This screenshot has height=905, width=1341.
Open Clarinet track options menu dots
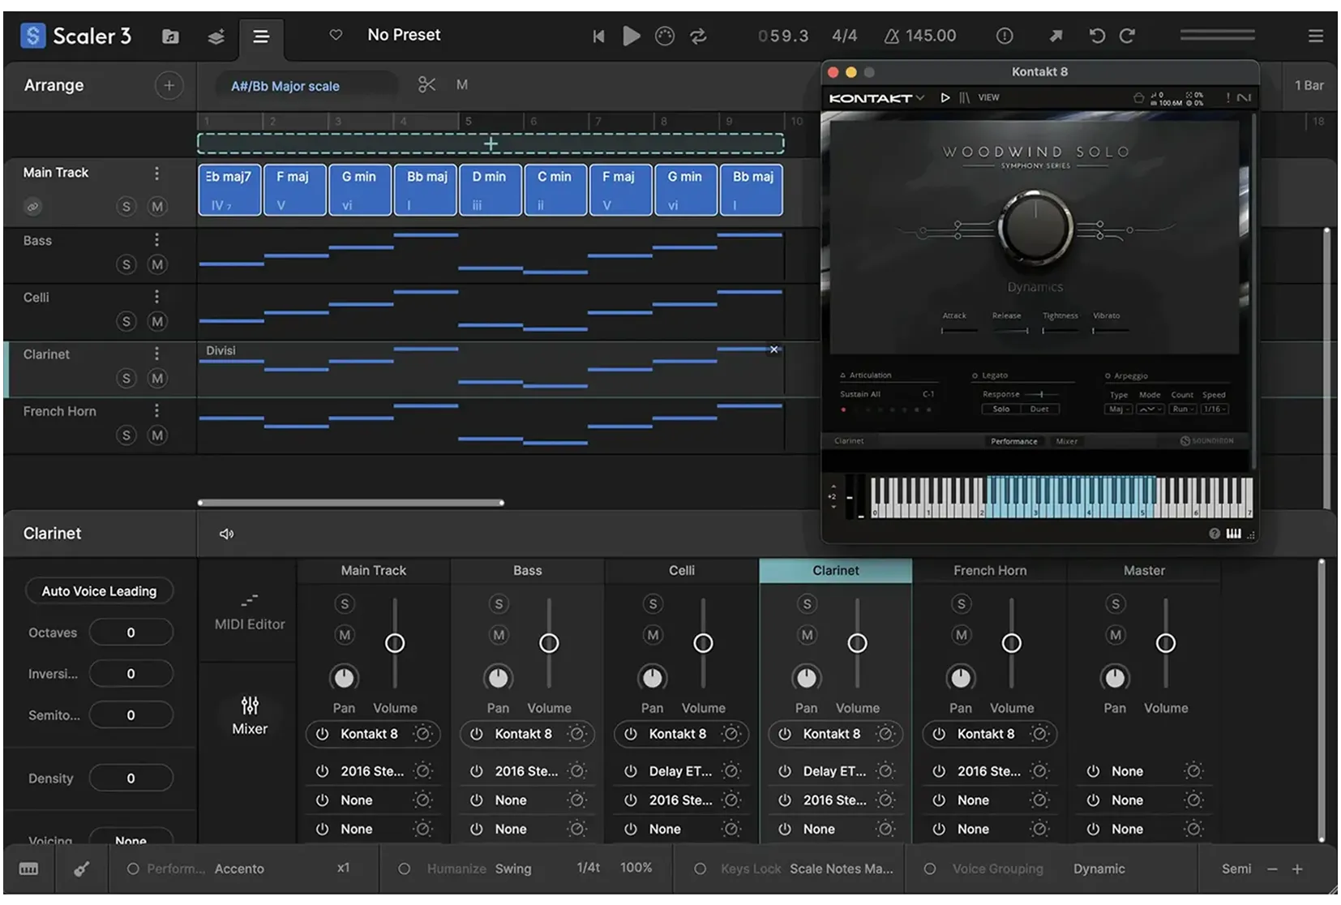pos(156,354)
